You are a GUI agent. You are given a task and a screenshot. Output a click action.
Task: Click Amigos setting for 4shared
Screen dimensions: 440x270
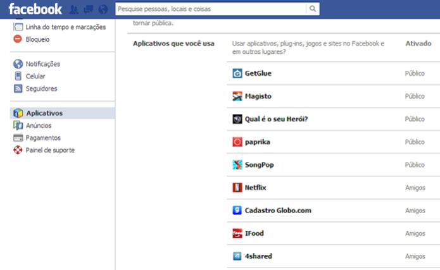[x=415, y=256]
